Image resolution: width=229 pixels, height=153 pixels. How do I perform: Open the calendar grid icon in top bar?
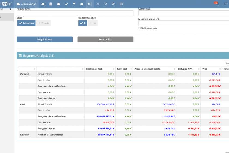pos(121,4)
